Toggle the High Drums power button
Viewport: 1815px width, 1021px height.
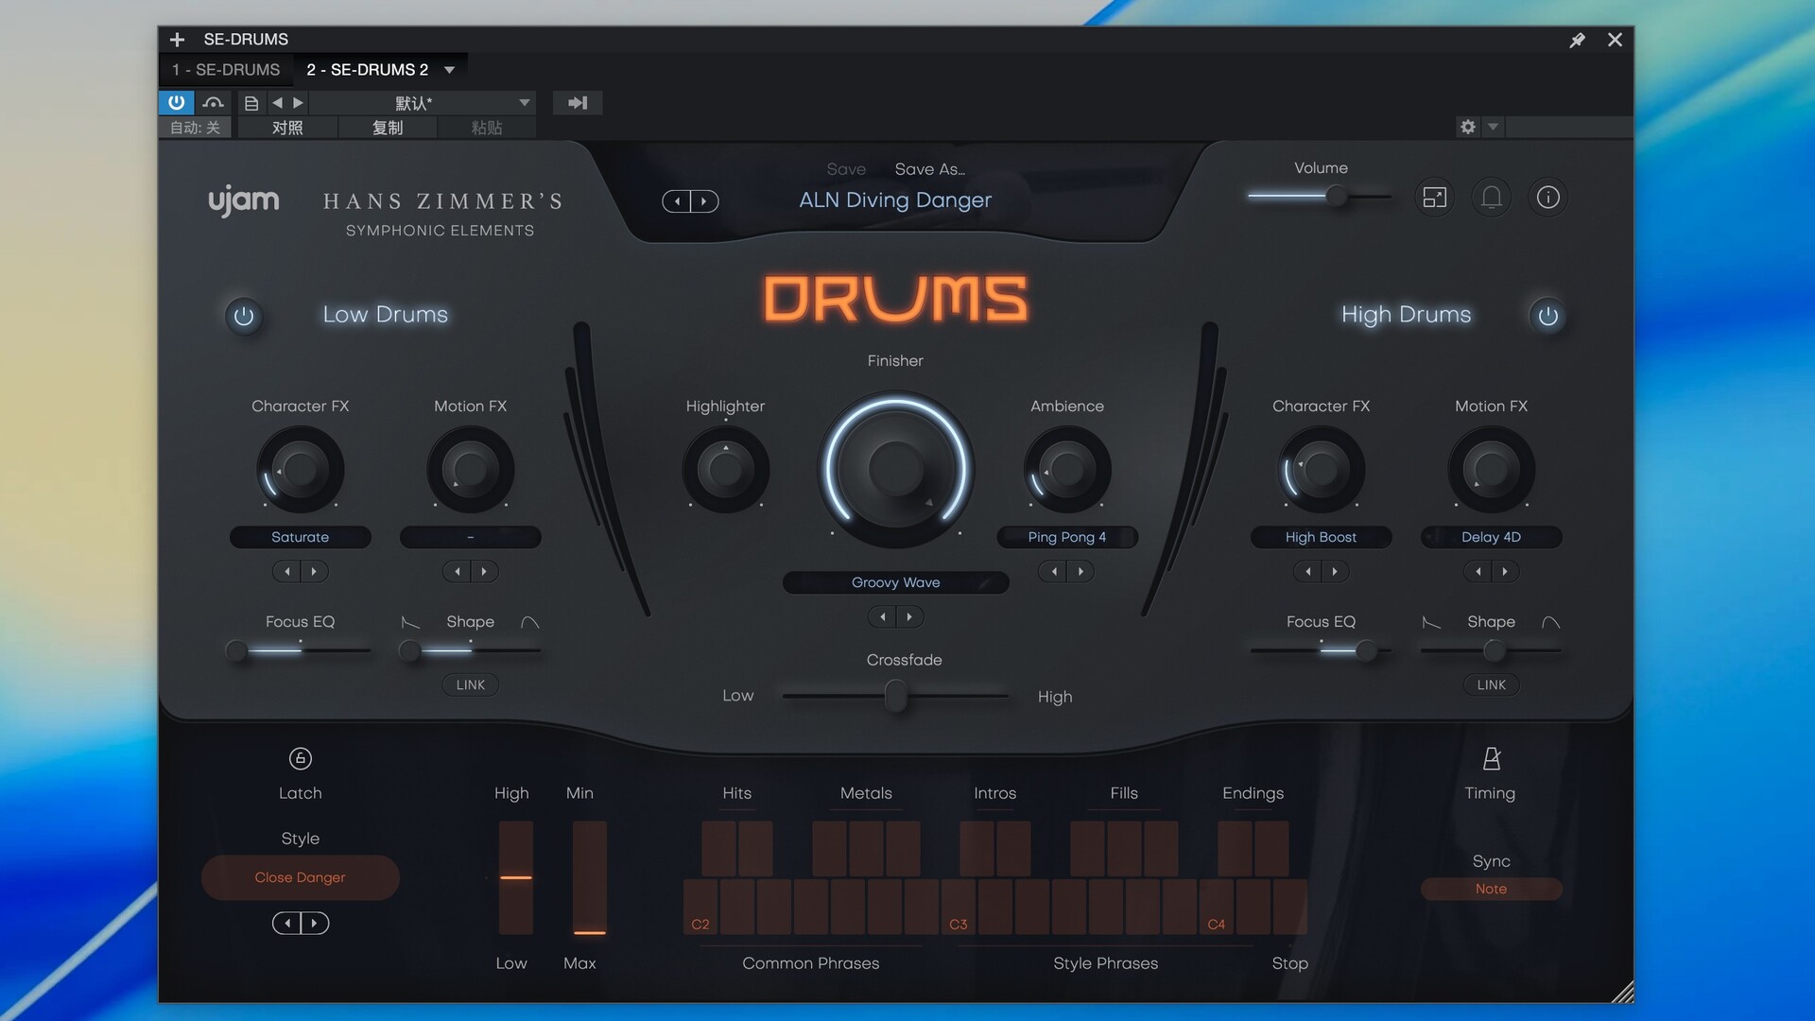(x=1547, y=316)
